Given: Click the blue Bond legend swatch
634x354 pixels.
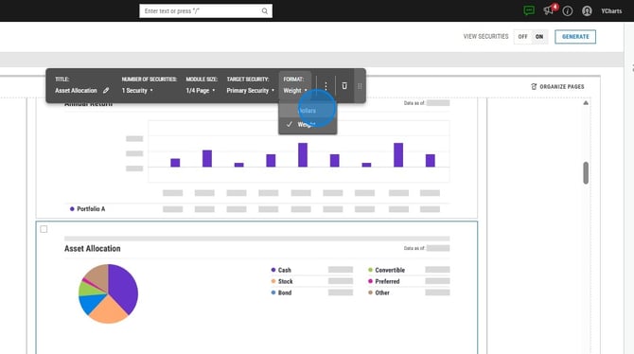Looking at the screenshot, I should point(273,292).
